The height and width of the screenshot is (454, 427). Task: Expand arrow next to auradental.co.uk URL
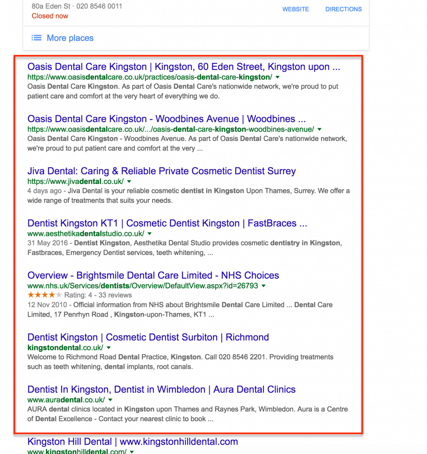110,399
